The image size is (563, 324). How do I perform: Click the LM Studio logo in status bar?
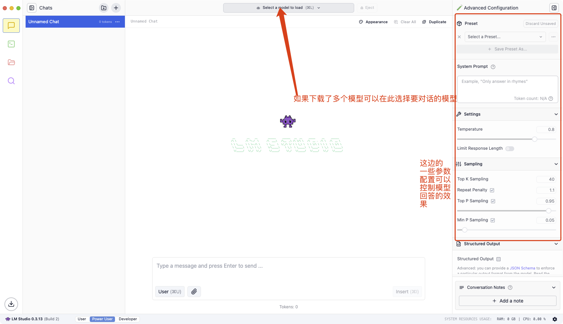click(x=8, y=319)
